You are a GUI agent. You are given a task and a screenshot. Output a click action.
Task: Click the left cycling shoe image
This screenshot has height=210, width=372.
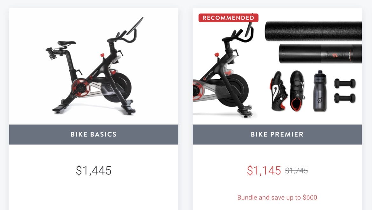[278, 91]
